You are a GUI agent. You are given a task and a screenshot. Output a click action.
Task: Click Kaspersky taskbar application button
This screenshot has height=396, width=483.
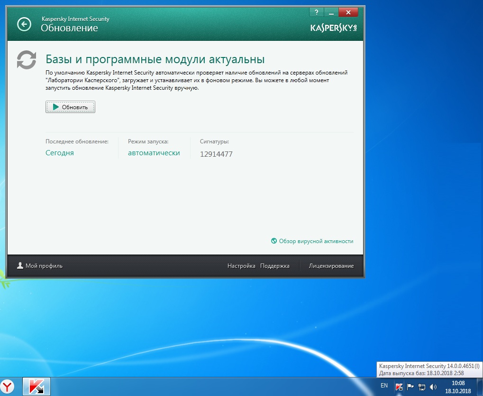(36, 387)
